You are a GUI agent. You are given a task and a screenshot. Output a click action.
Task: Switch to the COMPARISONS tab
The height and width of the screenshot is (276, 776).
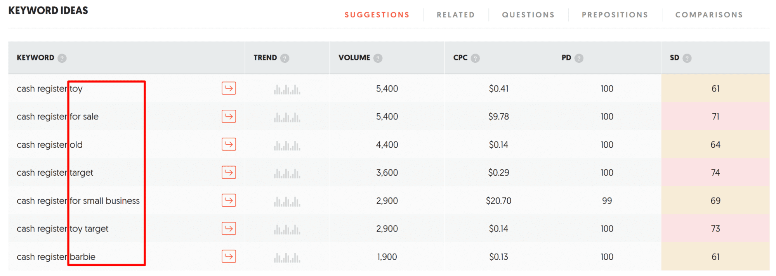708,15
